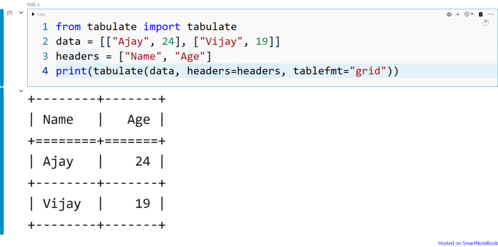Add a new cell with plus icon

coord(458,14)
